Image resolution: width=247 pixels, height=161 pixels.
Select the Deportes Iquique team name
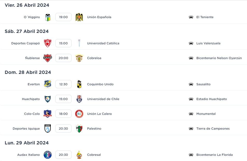click(x=26, y=129)
